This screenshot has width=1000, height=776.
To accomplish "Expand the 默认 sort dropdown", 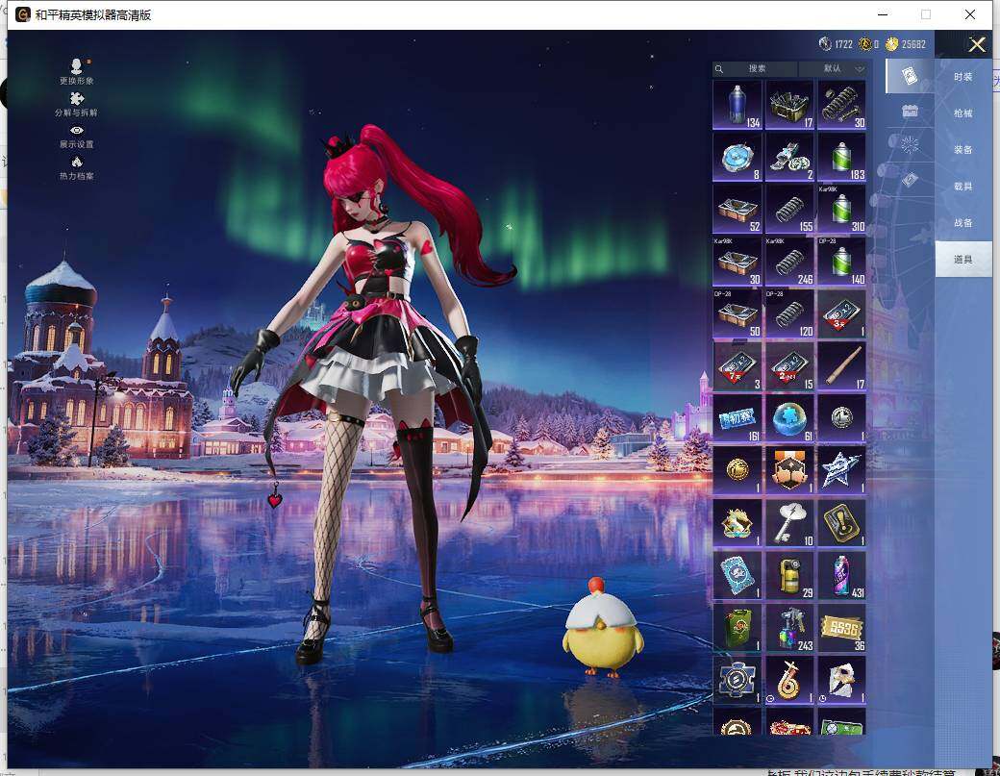I will (834, 69).
